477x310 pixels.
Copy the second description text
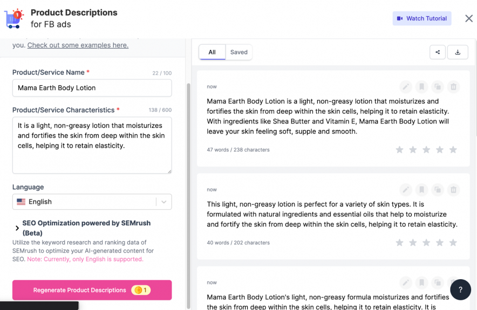pyautogui.click(x=438, y=190)
